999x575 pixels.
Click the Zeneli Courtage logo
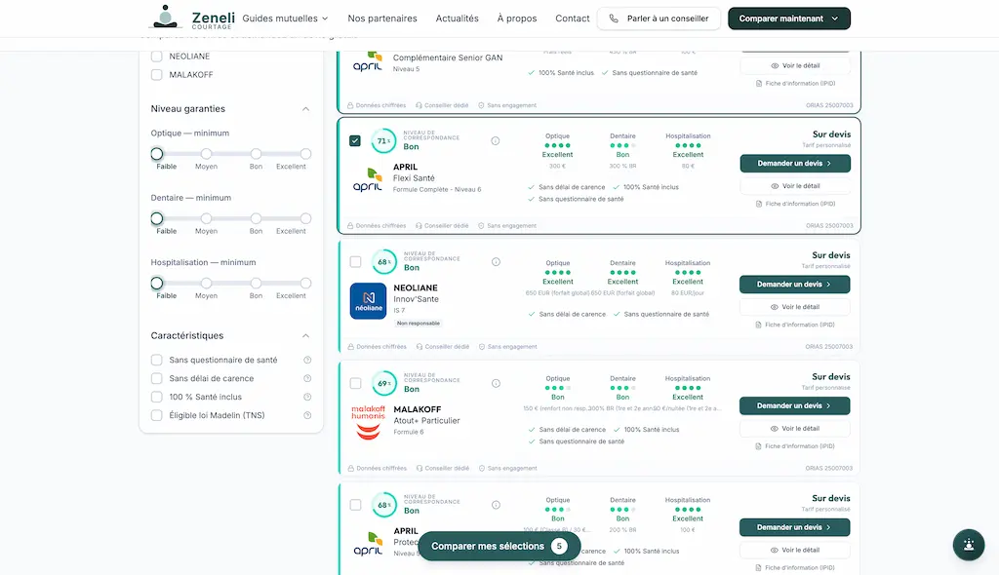tap(192, 18)
